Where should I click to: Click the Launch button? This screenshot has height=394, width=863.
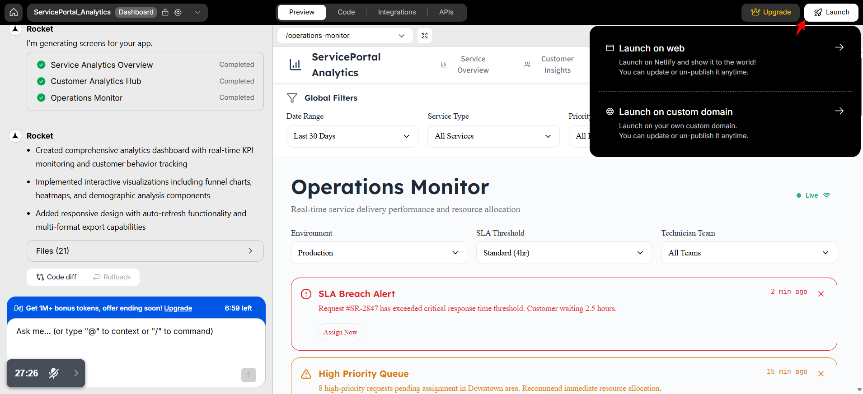point(831,12)
